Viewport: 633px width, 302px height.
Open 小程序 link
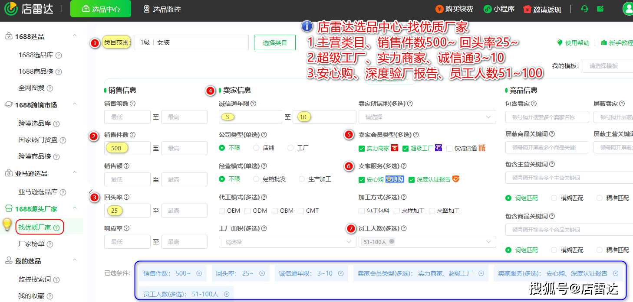pyautogui.click(x=499, y=9)
